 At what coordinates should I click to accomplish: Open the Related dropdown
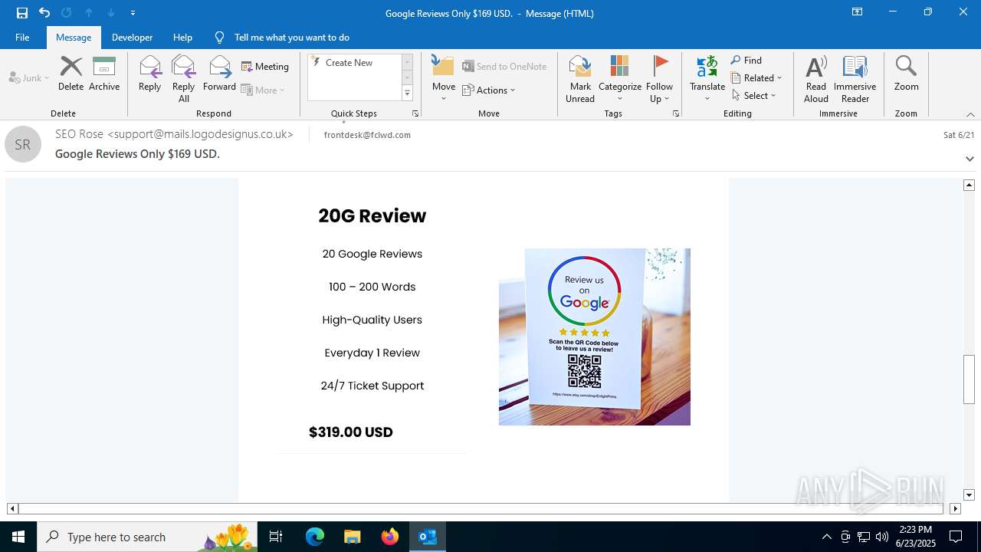point(756,77)
